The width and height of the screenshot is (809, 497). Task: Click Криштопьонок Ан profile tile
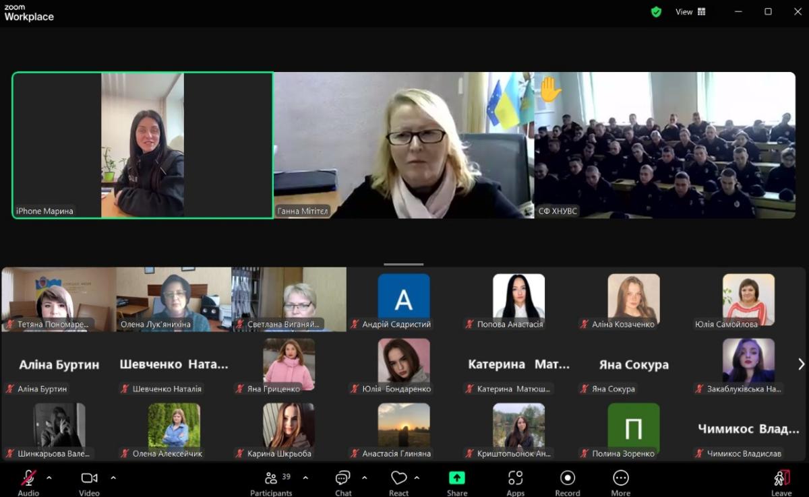pos(518,428)
